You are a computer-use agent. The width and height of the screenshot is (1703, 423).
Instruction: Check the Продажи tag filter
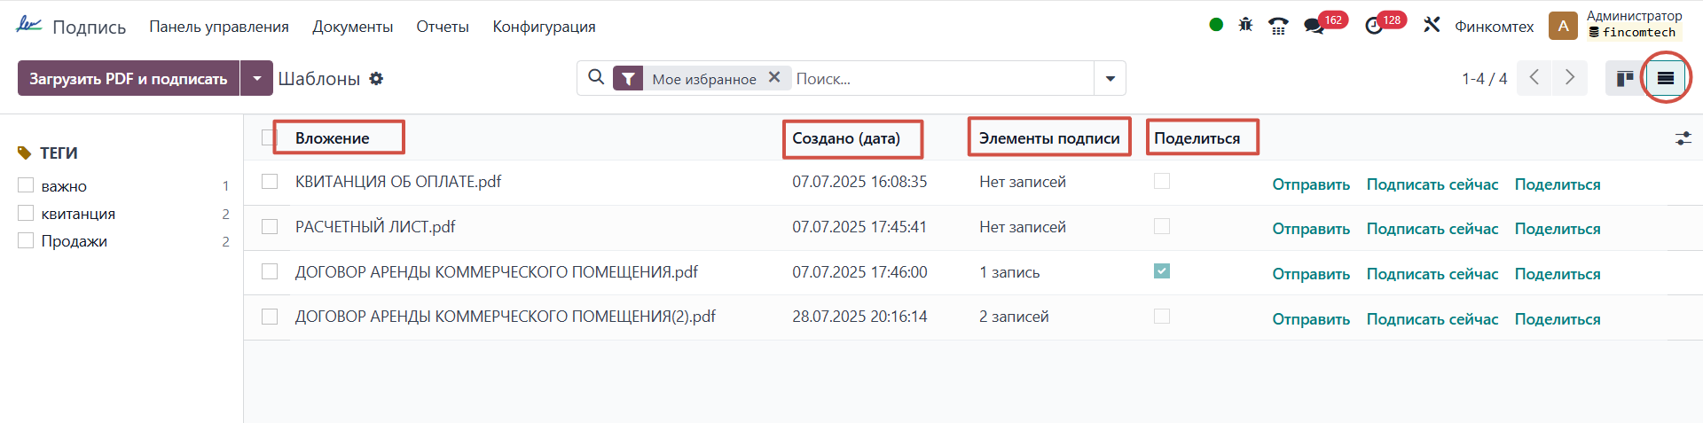point(27,240)
